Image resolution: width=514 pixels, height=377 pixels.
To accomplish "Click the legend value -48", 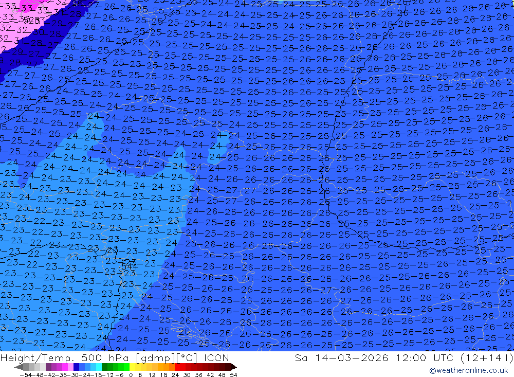I will pos(38,375).
